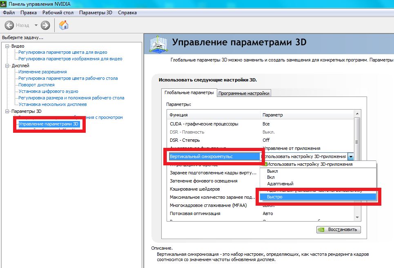The height and width of the screenshot is (268, 394).
Task: Open the Параметры 3D menu
Action: point(96,13)
